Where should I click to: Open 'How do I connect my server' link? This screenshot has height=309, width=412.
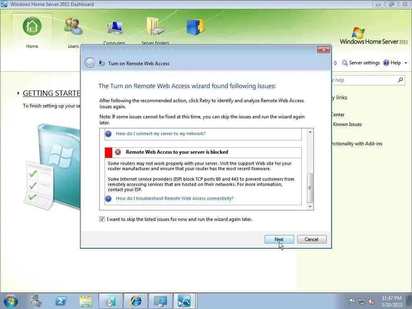(161, 134)
